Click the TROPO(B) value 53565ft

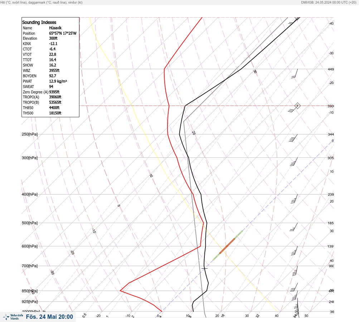point(55,102)
